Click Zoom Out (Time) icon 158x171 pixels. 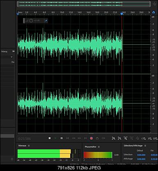tap(131, 139)
